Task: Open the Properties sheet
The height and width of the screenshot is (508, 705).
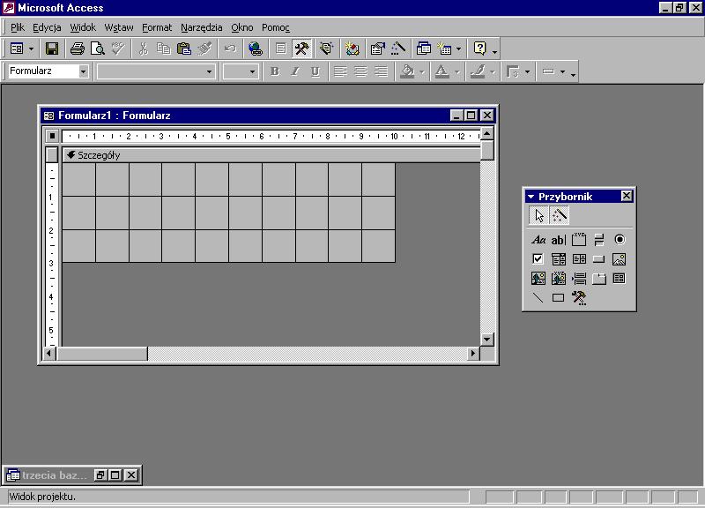Action: 378,49
